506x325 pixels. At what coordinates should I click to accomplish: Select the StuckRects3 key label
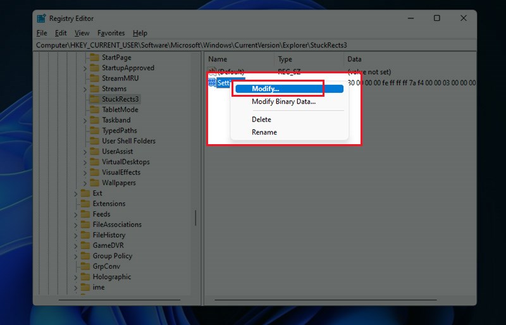coord(120,99)
